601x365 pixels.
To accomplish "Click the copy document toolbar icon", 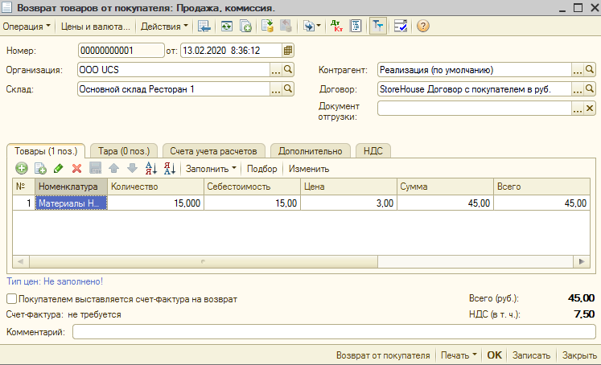I will pyautogui.click(x=245, y=27).
